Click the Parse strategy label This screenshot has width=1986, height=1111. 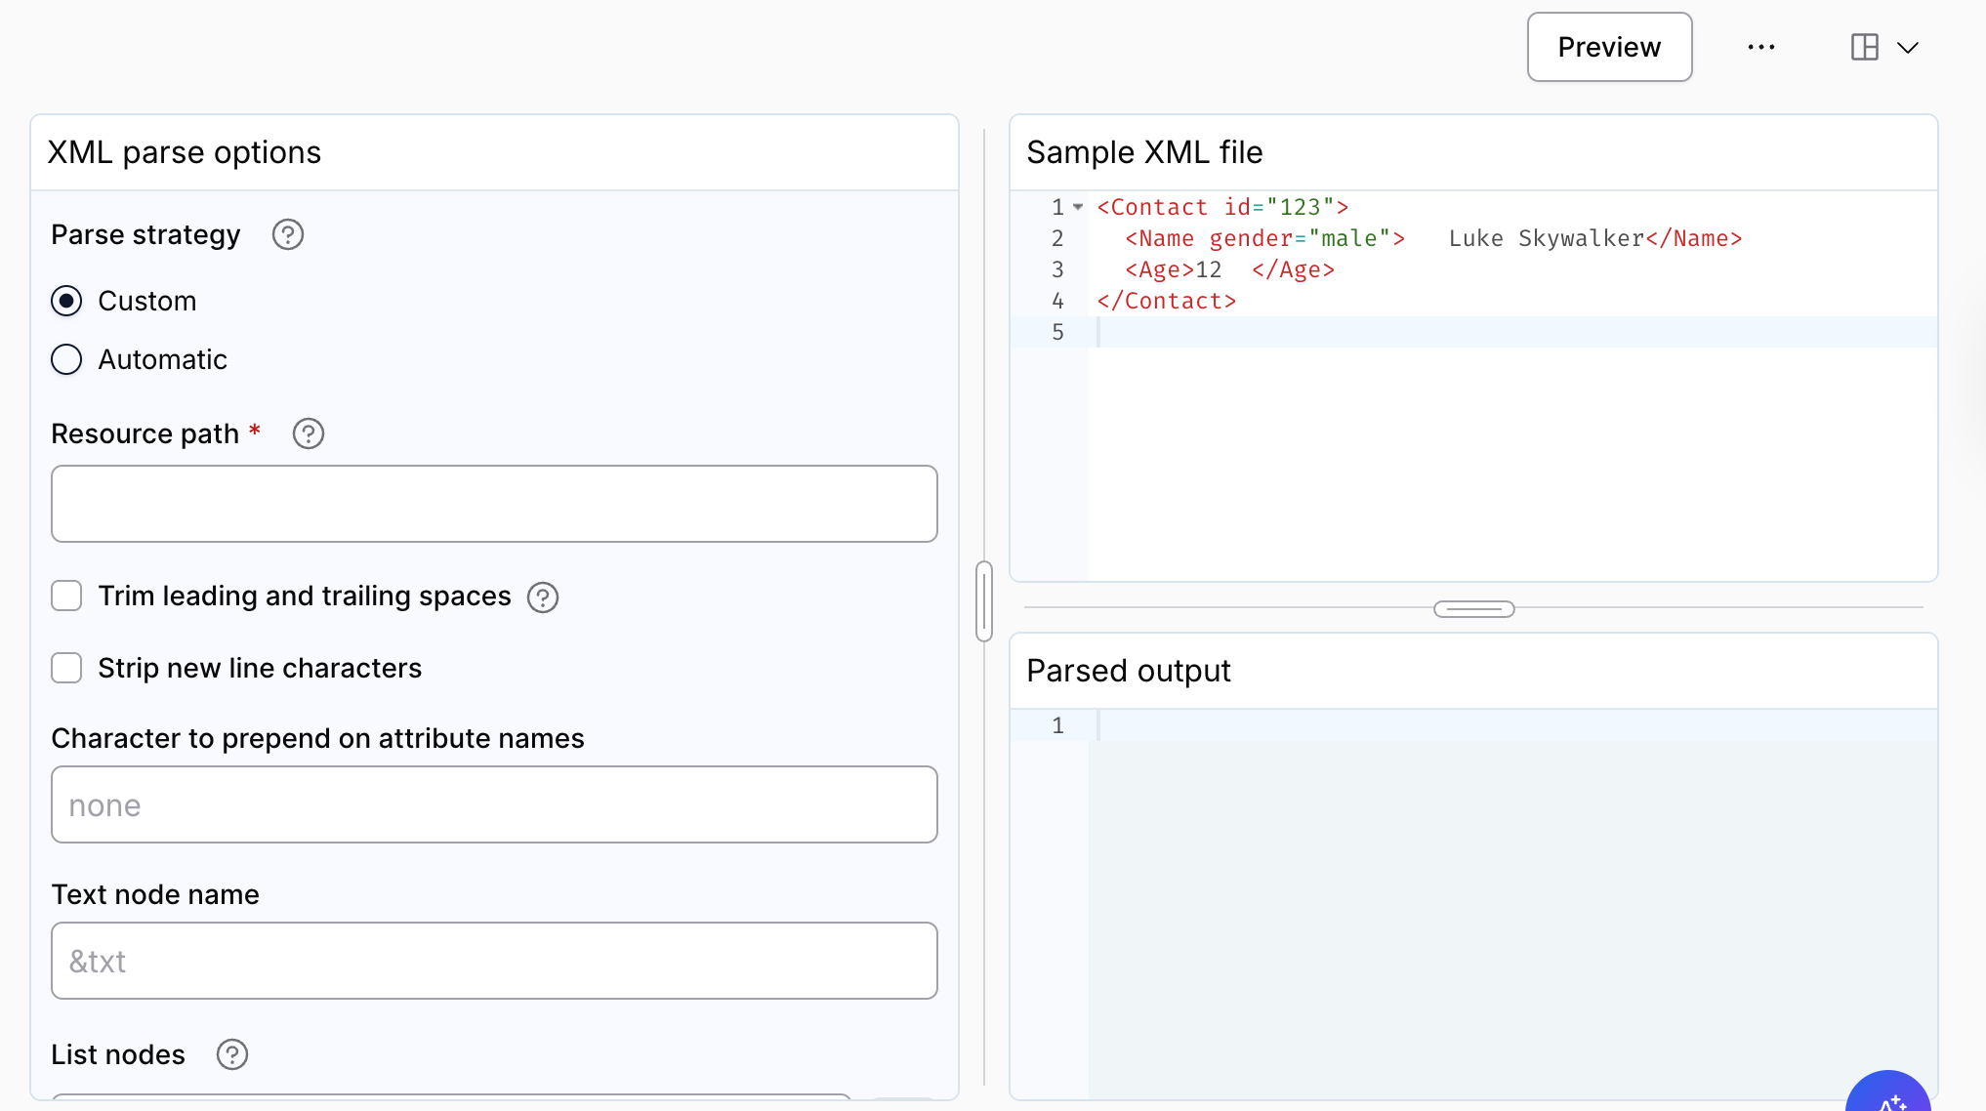pyautogui.click(x=145, y=234)
